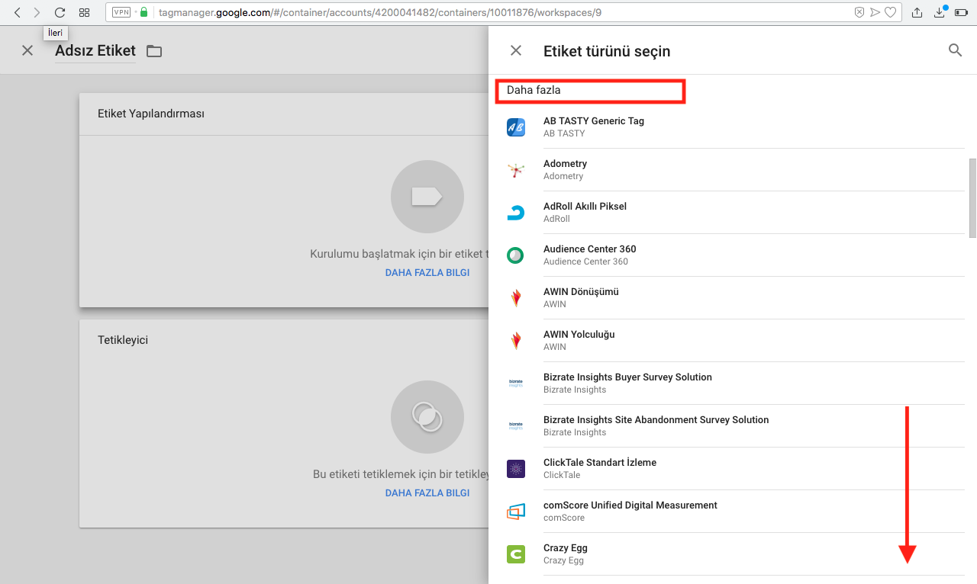The width and height of the screenshot is (977, 584).
Task: Click the Adsız Etiket tag name field
Action: [95, 51]
